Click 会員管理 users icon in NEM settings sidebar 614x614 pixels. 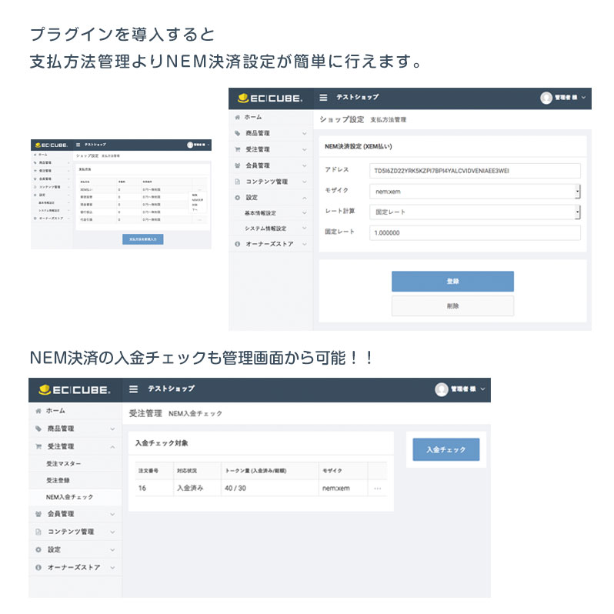click(237, 165)
